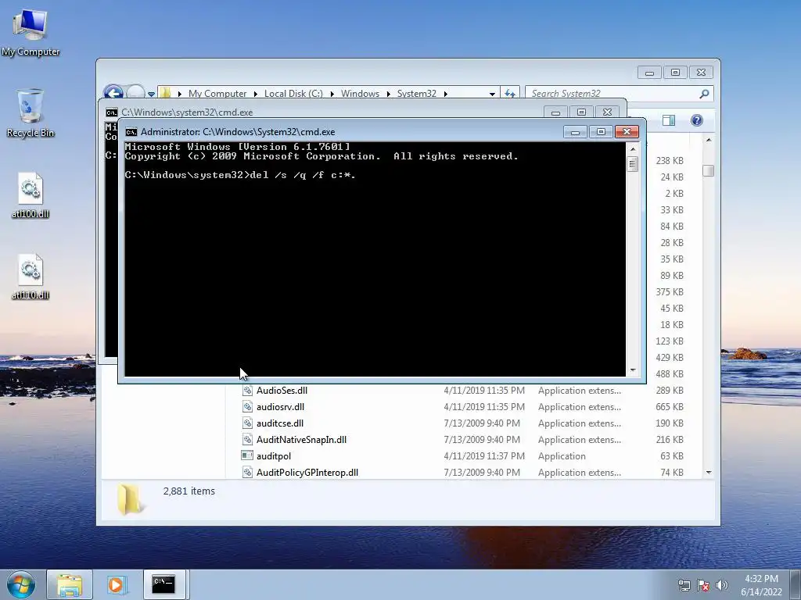Open Action Center flag icon in tray
This screenshot has width=801, height=600.
tap(703, 585)
